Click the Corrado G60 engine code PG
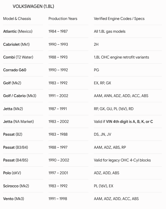166x209 pixels. click(96, 70)
